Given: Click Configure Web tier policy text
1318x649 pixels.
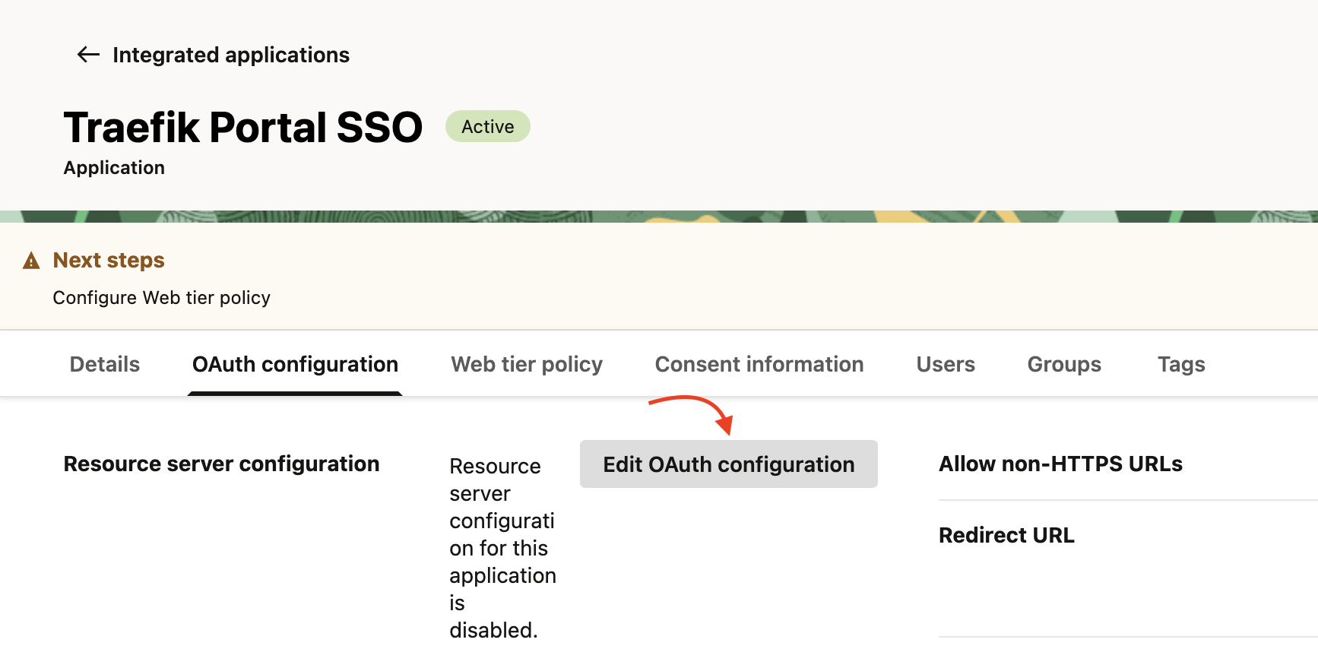Looking at the screenshot, I should coord(162,297).
